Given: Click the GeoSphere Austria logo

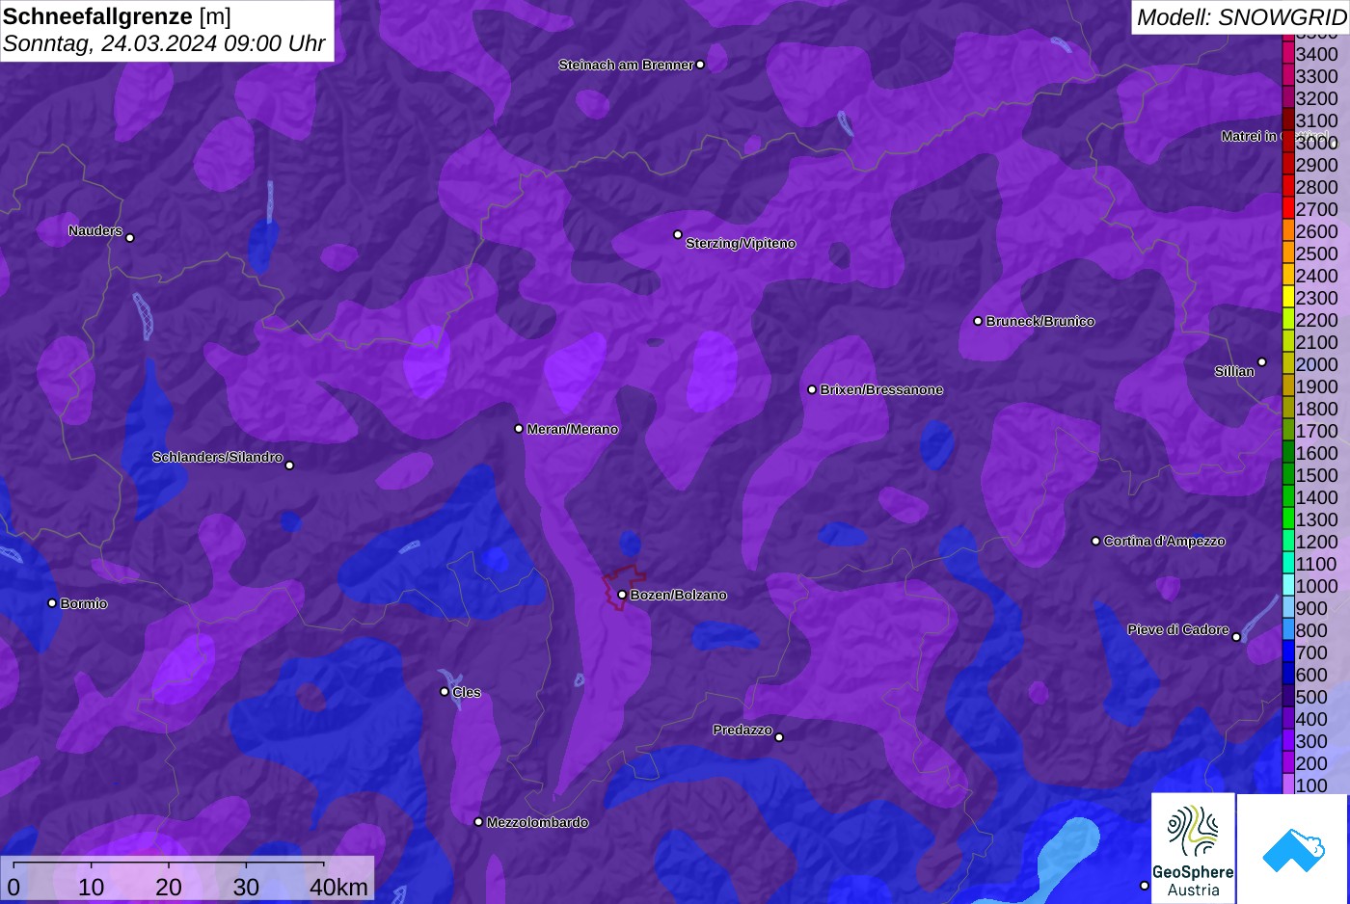Looking at the screenshot, I should [x=1193, y=849].
